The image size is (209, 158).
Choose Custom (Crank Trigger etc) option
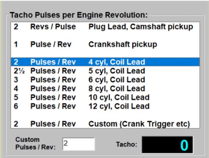point(105,124)
